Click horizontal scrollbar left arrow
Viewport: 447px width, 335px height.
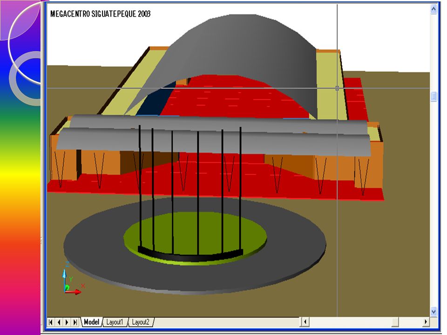pos(305,322)
